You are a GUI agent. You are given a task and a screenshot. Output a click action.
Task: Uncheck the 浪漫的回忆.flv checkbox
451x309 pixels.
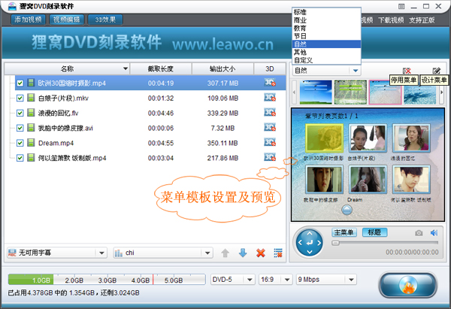coord(20,113)
